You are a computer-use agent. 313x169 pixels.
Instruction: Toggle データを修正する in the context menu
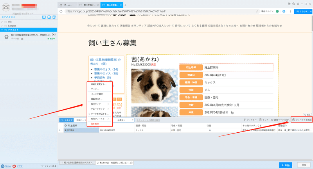click(x=99, y=114)
